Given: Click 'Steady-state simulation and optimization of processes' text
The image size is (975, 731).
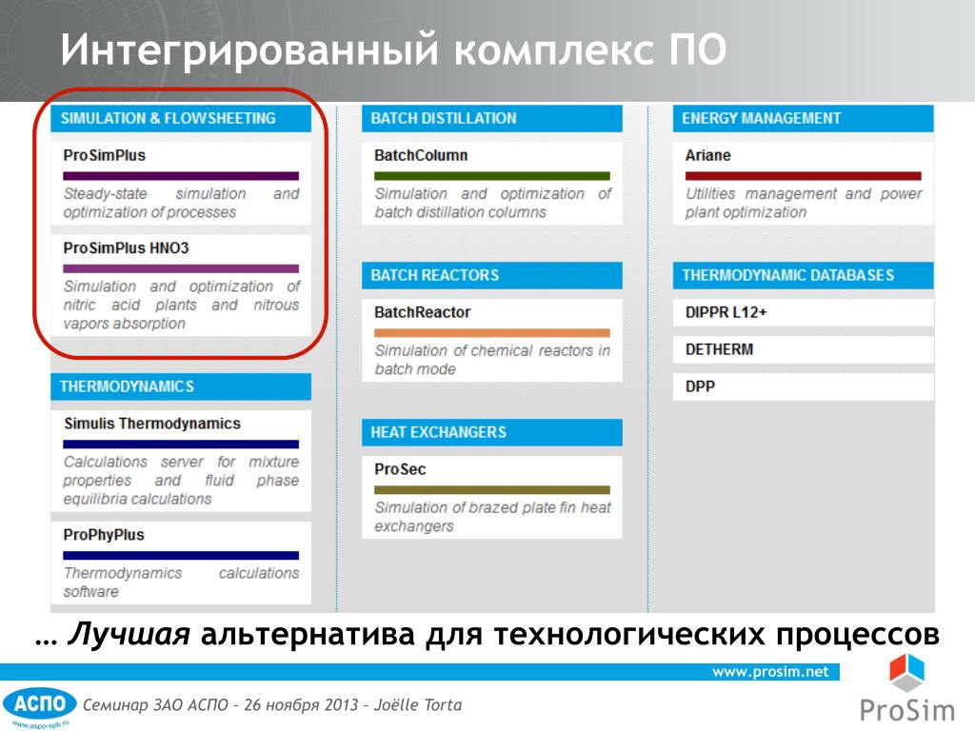Looking at the screenshot, I should [181, 203].
